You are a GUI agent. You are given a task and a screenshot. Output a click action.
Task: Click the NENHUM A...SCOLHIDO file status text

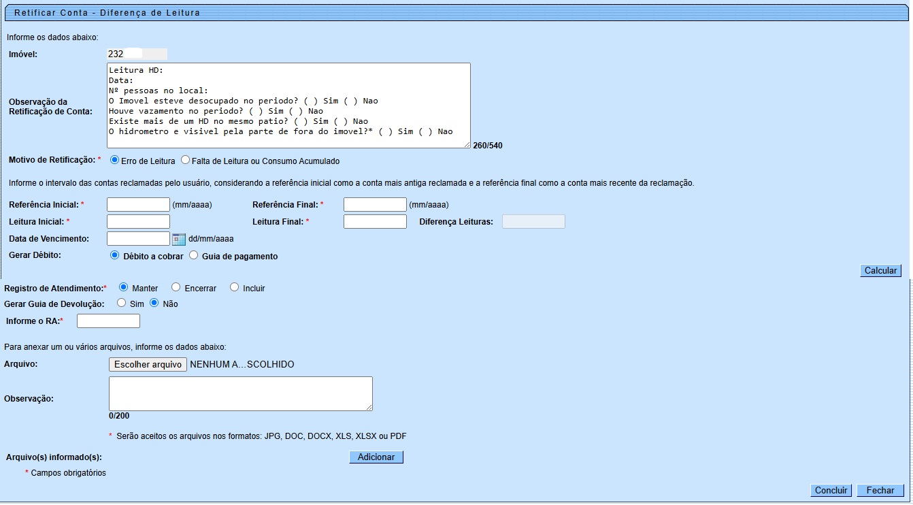coord(242,365)
